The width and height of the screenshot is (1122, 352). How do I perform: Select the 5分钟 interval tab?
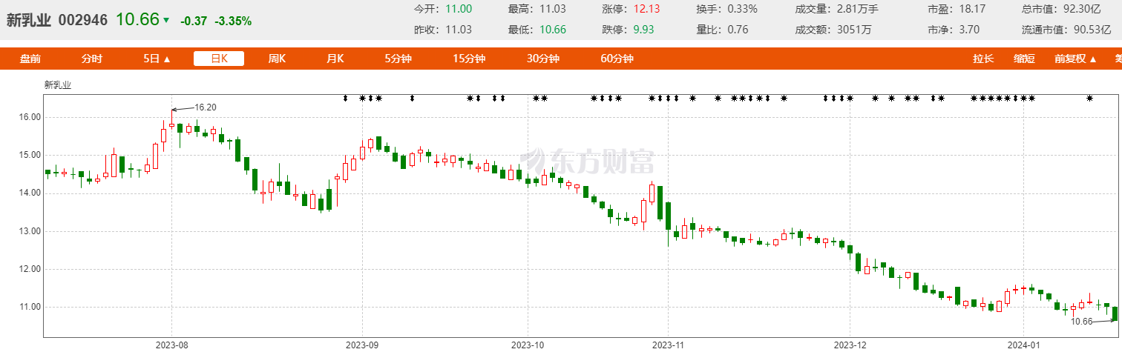click(x=398, y=59)
